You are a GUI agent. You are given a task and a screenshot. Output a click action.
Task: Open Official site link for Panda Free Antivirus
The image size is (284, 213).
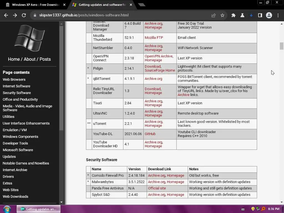pos(157,188)
